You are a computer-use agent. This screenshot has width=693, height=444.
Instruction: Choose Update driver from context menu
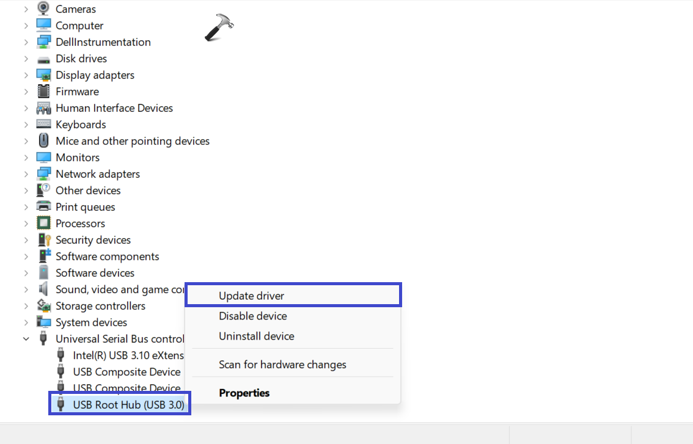pos(251,296)
